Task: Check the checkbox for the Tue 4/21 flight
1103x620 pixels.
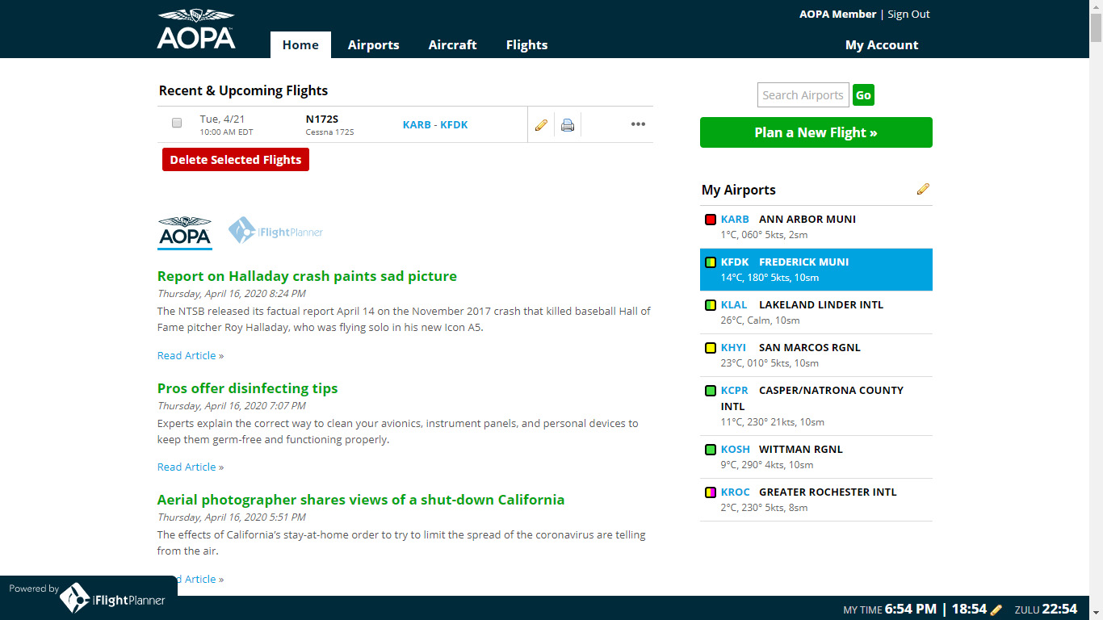Action: pos(176,123)
